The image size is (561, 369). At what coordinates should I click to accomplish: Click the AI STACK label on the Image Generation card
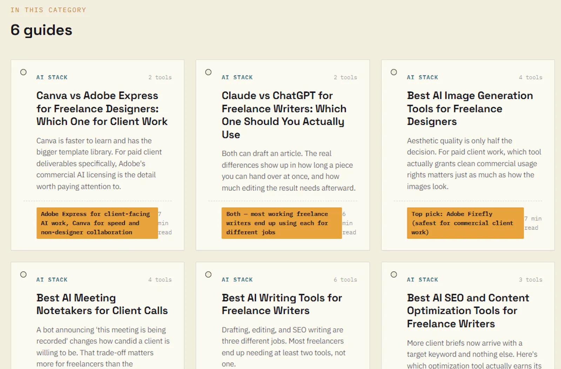[423, 78]
